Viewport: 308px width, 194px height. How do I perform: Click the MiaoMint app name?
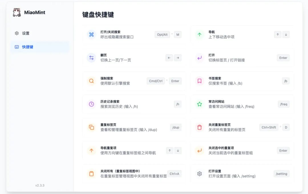[x=35, y=12]
